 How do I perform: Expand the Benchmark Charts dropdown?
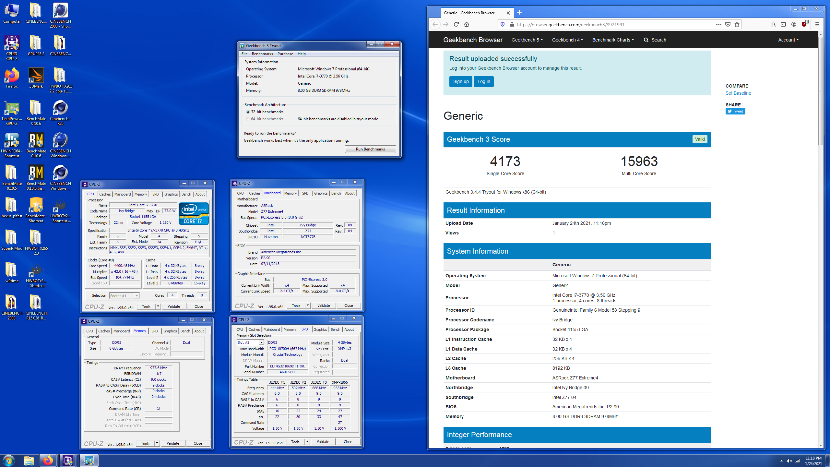[613, 40]
